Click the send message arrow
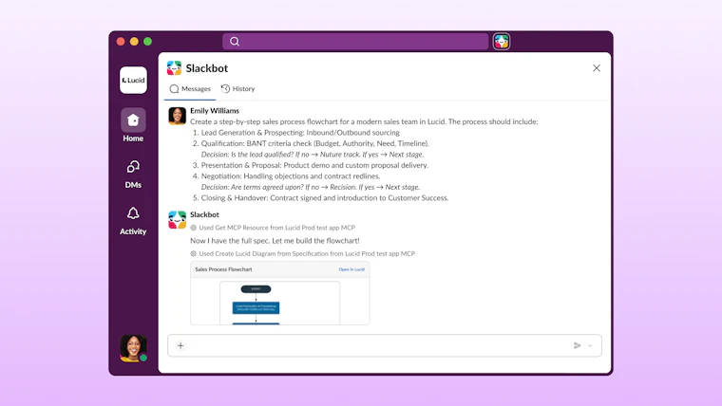Viewport: 722px width, 406px height. (577, 345)
